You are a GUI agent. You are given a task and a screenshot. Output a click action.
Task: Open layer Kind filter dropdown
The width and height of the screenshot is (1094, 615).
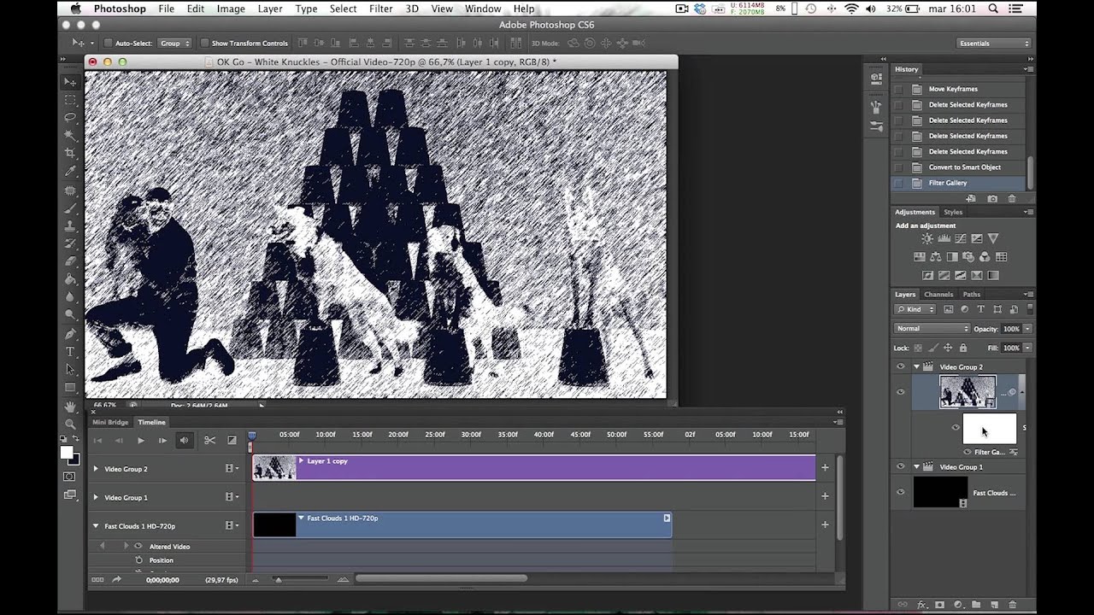coord(916,309)
